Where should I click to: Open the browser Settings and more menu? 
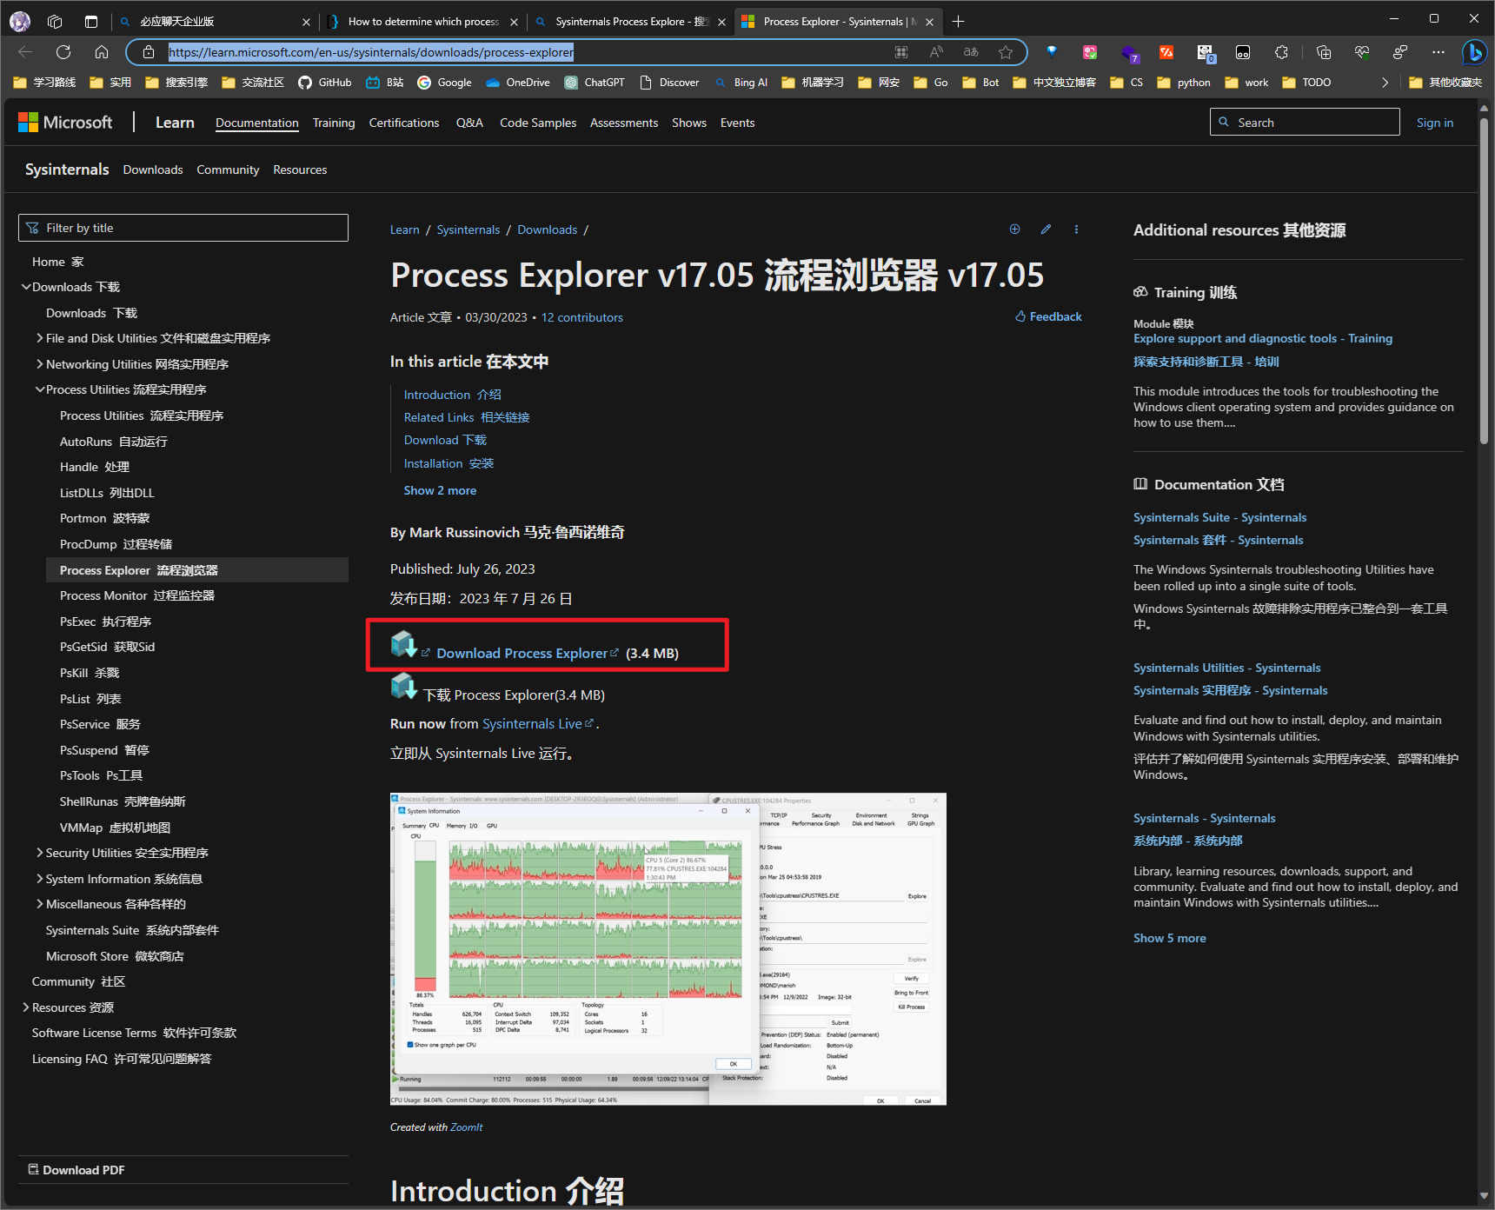click(x=1439, y=52)
